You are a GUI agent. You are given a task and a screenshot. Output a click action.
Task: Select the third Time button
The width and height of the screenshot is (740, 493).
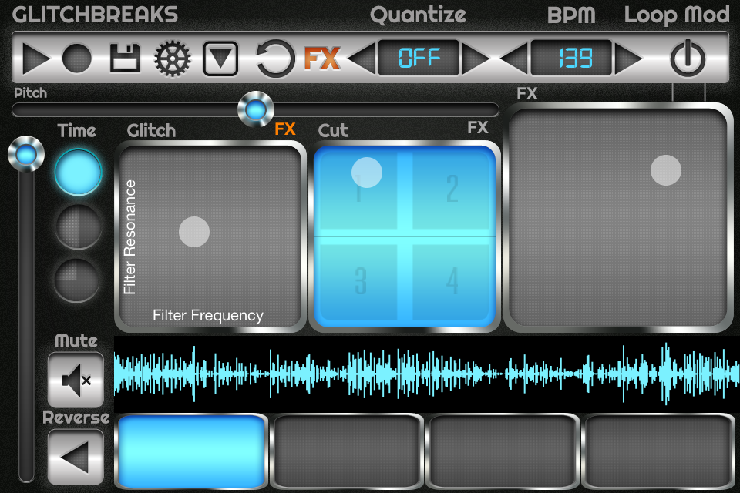click(x=77, y=280)
